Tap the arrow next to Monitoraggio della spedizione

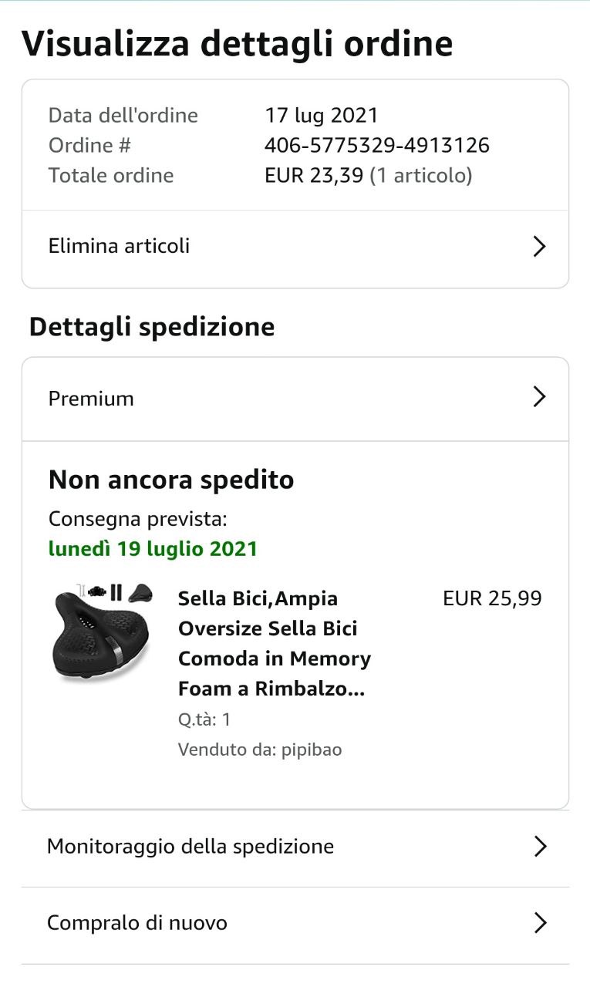click(x=540, y=847)
